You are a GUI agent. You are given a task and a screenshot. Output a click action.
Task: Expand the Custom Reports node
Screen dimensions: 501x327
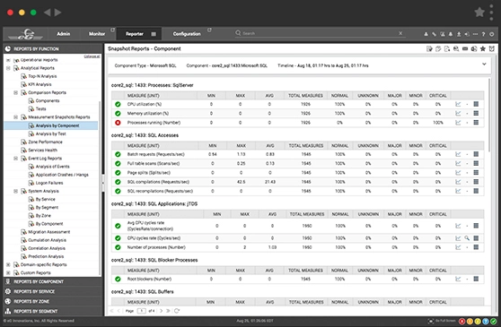pyautogui.click(x=8, y=273)
